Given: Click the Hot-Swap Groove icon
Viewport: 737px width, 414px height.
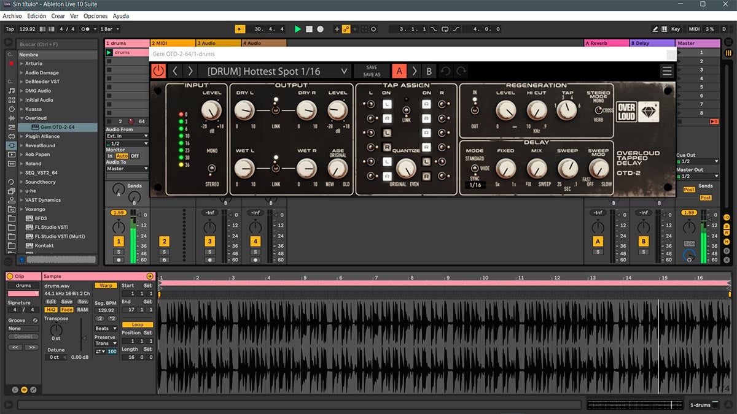Looking at the screenshot, I should click(x=35, y=320).
